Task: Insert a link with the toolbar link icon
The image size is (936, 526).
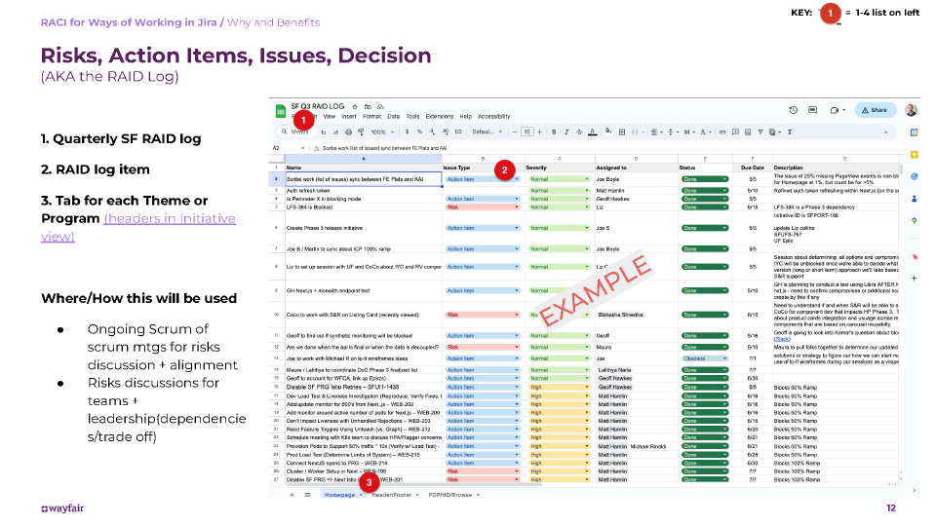Action: [x=722, y=131]
